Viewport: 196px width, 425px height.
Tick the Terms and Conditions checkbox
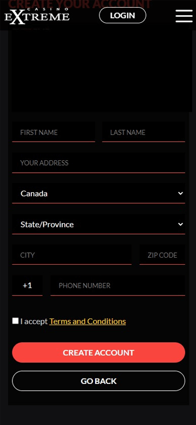point(16,321)
